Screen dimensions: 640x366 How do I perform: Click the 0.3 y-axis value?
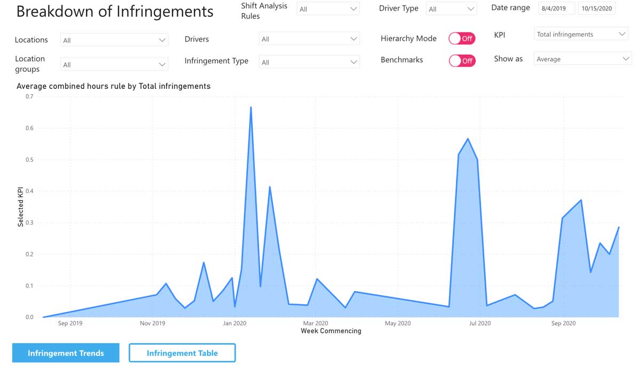tap(29, 222)
